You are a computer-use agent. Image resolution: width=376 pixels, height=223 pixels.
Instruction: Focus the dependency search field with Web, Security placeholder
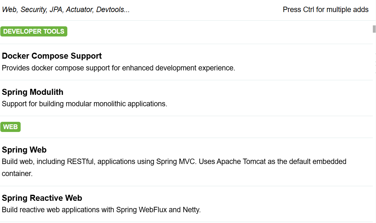click(139, 10)
